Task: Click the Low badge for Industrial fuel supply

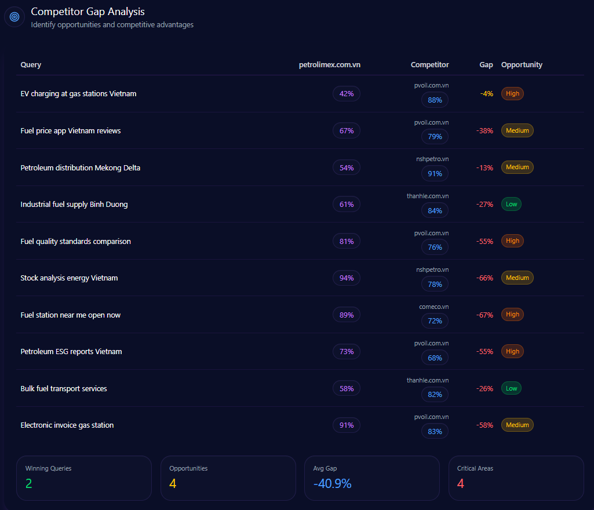Action: coord(511,204)
